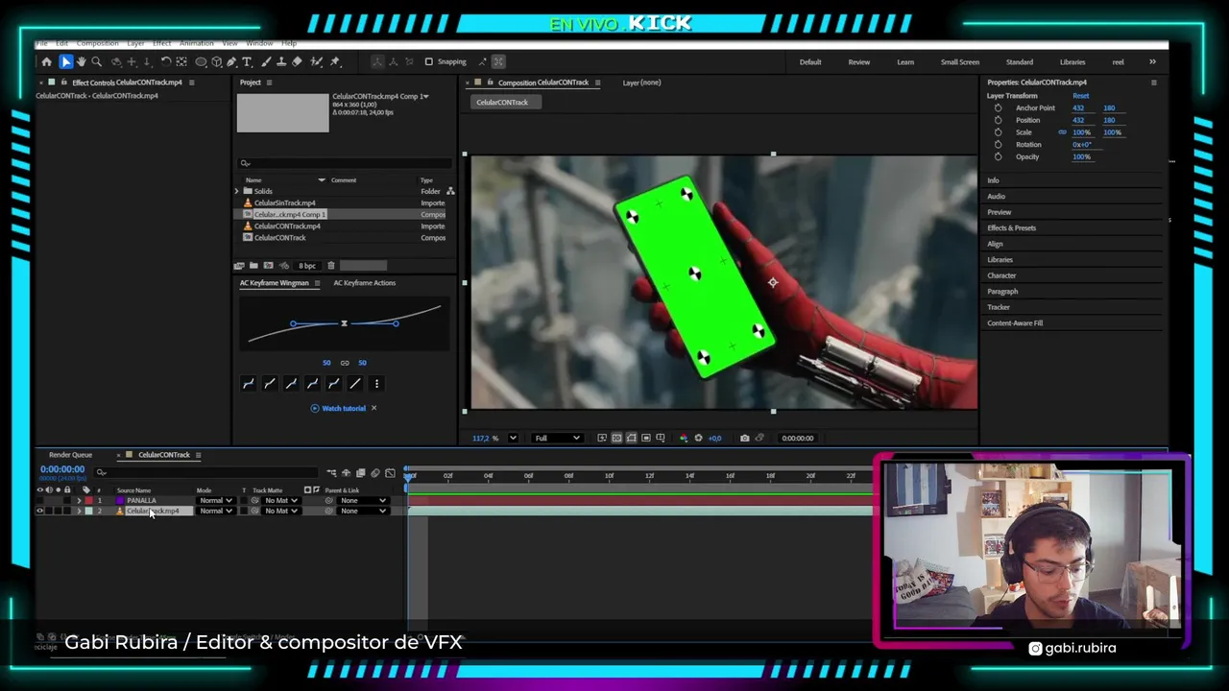Select the Ellipse shape tool
The image size is (1229, 691).
point(201,61)
